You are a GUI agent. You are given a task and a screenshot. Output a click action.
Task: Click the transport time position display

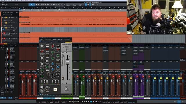pos(74,101)
